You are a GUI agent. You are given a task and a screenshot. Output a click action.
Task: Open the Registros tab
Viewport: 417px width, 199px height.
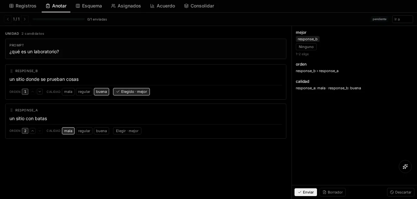point(23,6)
